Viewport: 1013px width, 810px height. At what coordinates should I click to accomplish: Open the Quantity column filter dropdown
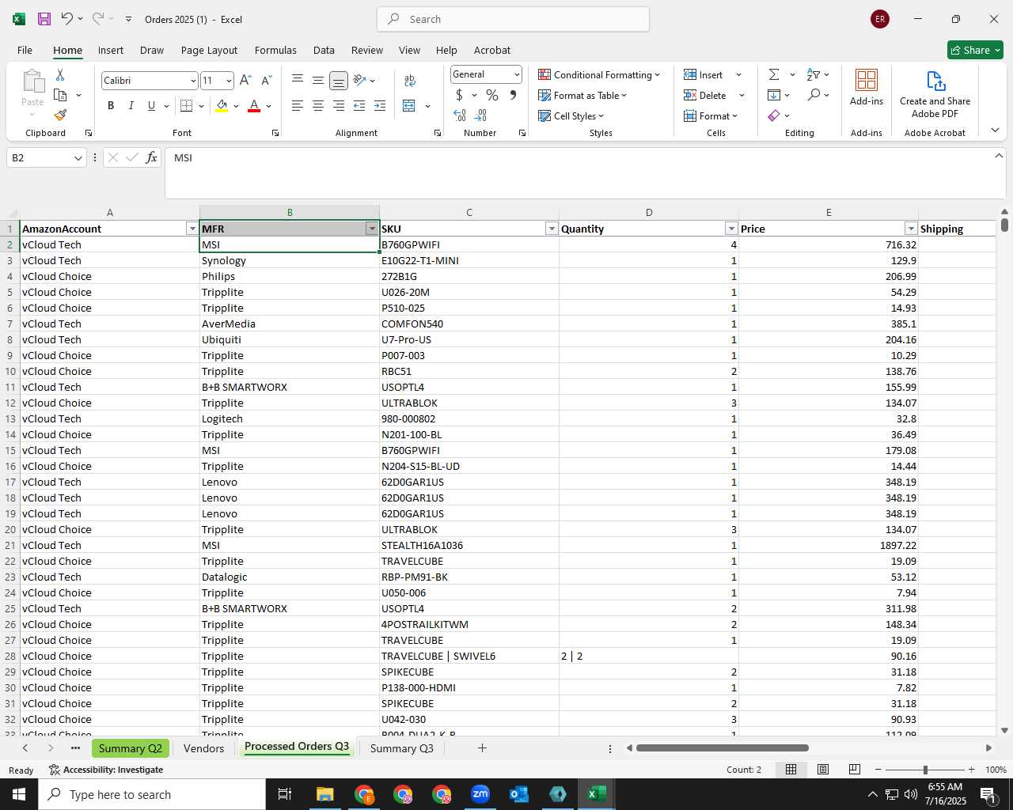point(731,229)
